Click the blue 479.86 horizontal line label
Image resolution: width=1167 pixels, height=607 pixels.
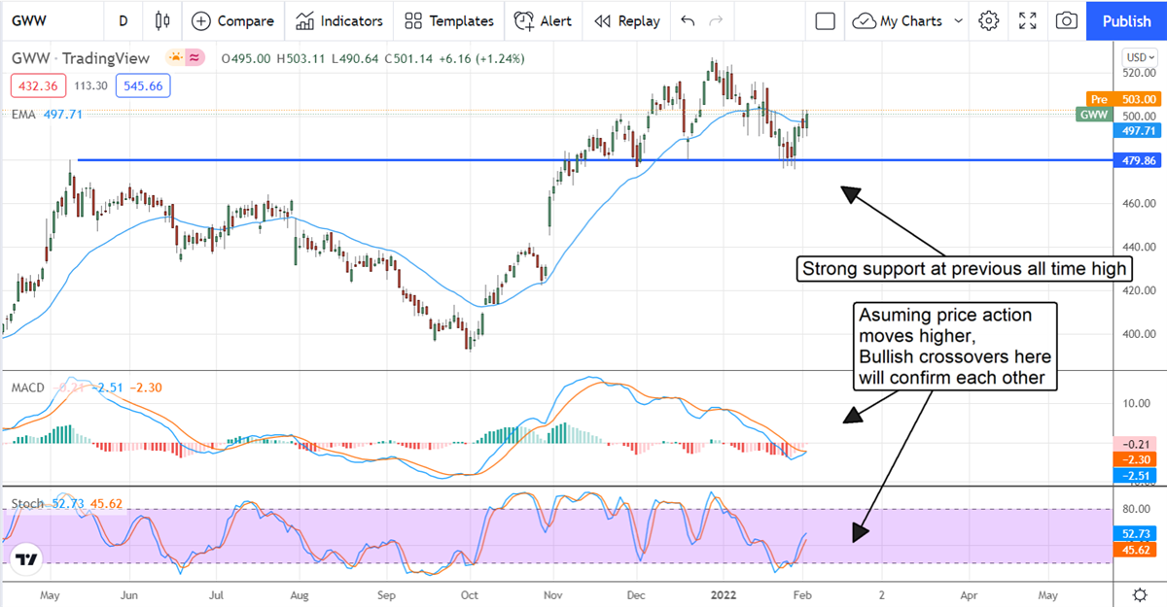[x=1136, y=160]
